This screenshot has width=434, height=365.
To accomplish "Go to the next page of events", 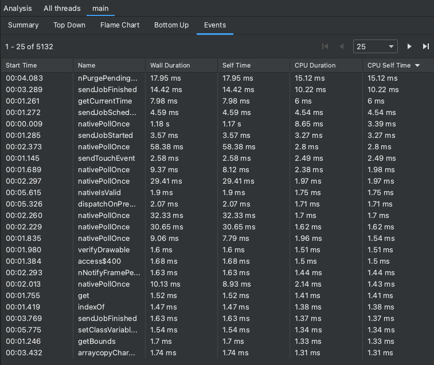I will click(x=409, y=46).
